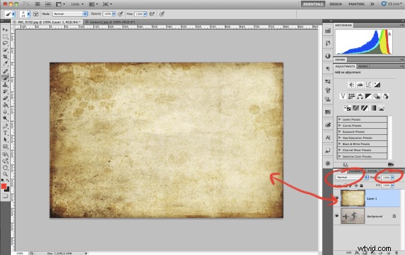Switch to the Paths tab

372,171
